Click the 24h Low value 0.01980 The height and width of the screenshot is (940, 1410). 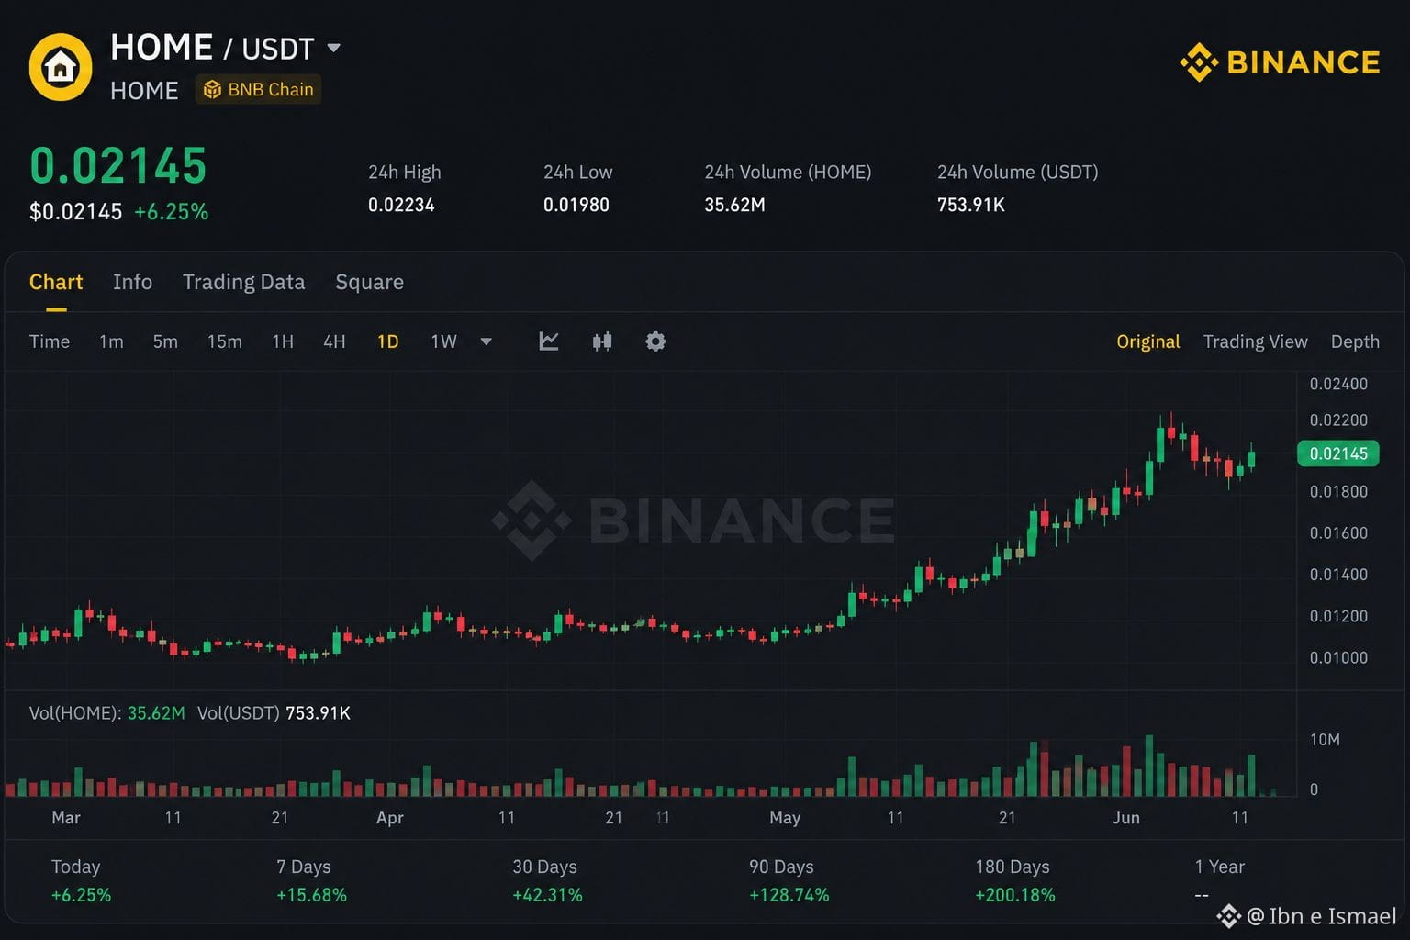pyautogui.click(x=576, y=205)
